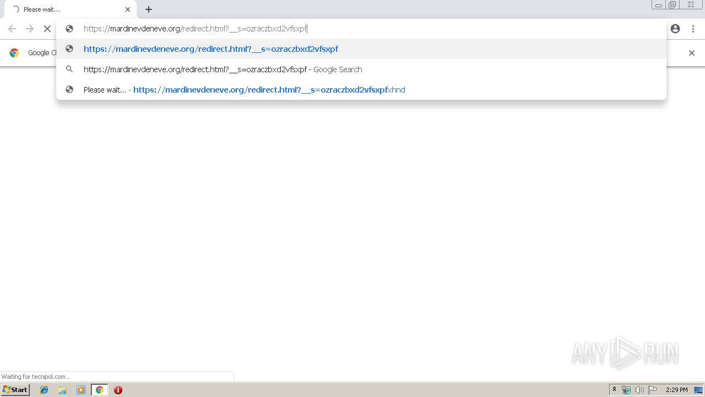The height and width of the screenshot is (397, 705).
Task: Open the network tray icon
Action: pos(626,390)
